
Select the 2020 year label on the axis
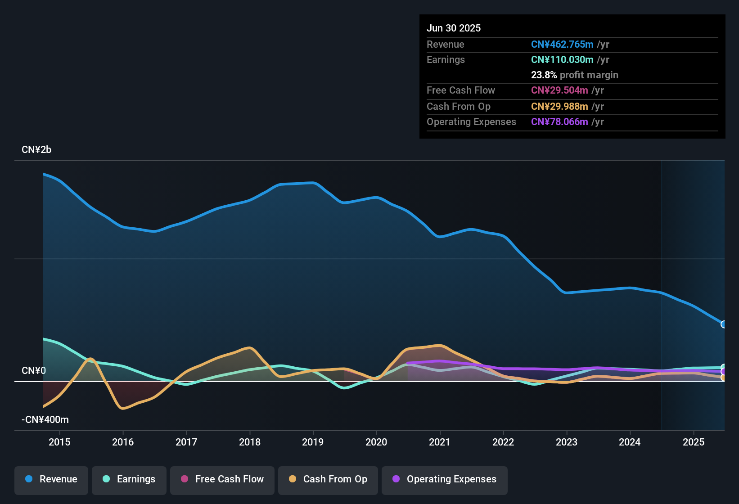click(x=377, y=442)
